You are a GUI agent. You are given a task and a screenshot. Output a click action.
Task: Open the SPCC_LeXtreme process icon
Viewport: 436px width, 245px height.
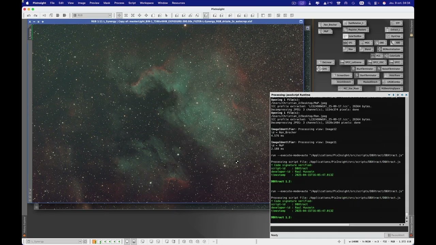pos(352,62)
